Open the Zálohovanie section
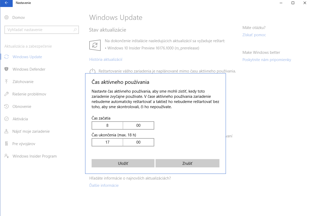The height and width of the screenshot is (216, 310). [x=23, y=82]
